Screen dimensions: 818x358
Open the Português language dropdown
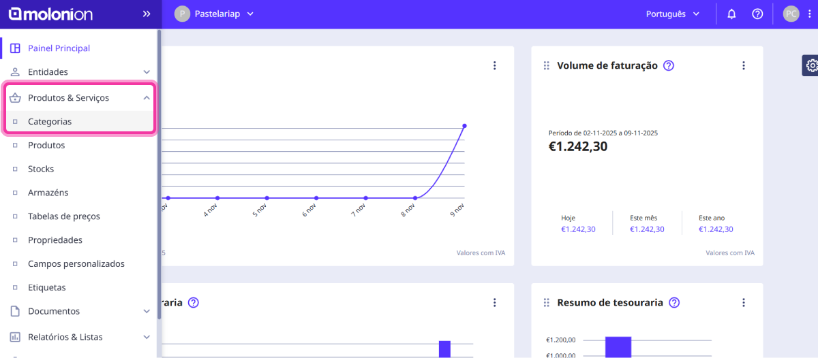pyautogui.click(x=673, y=14)
